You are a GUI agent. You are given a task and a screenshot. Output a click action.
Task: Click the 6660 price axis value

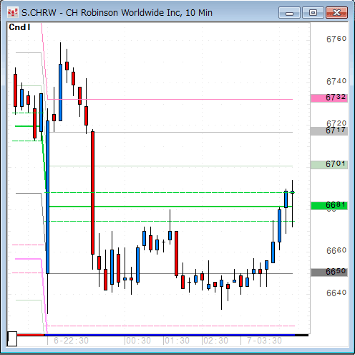coord(336,250)
